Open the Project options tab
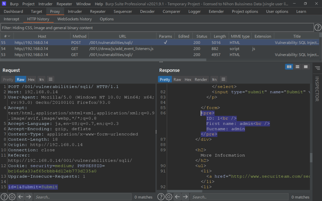The image size is (322, 201). pyautogui.click(x=245, y=12)
